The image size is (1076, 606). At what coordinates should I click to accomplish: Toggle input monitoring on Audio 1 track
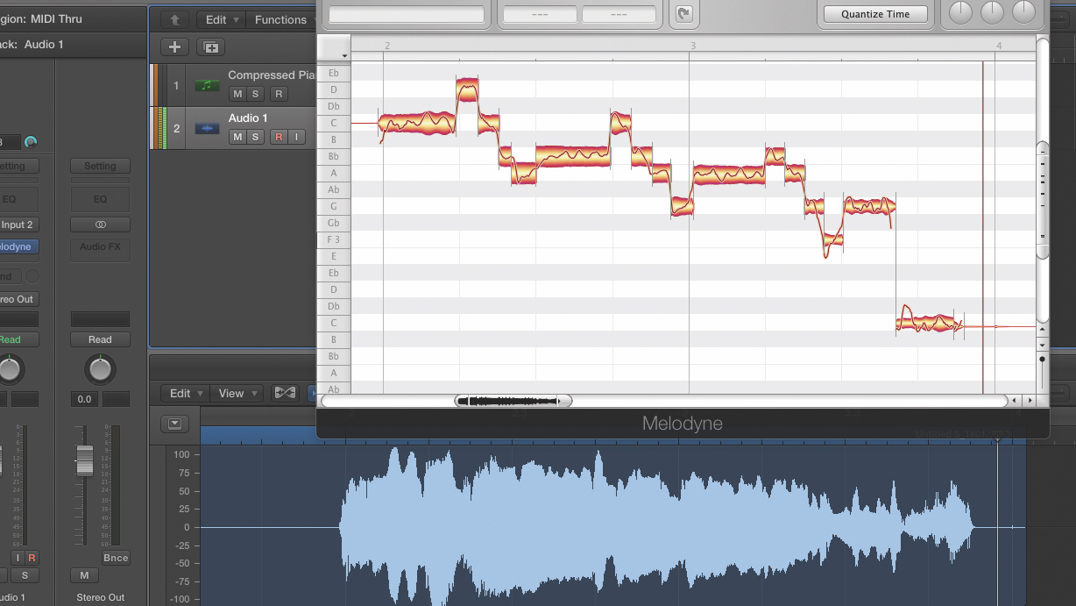[x=297, y=137]
